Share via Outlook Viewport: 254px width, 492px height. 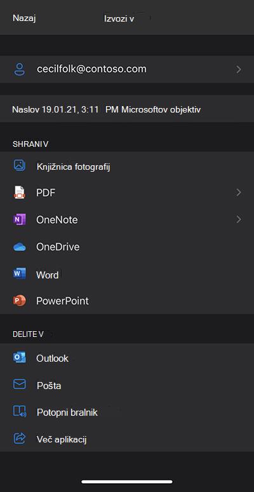127,358
